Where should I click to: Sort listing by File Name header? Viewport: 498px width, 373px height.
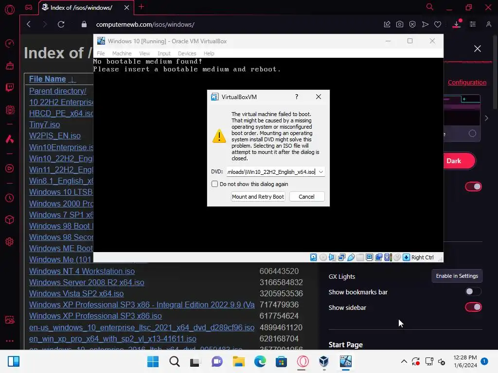pos(48,79)
